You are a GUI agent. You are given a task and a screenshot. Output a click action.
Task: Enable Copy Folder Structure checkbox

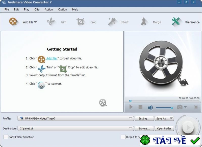click(6, 137)
